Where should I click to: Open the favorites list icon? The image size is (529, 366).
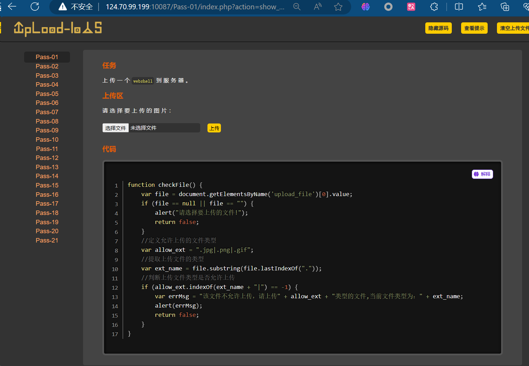(482, 7)
